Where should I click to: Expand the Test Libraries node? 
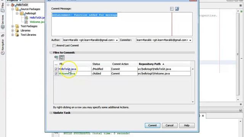pyautogui.click(x=13, y=35)
